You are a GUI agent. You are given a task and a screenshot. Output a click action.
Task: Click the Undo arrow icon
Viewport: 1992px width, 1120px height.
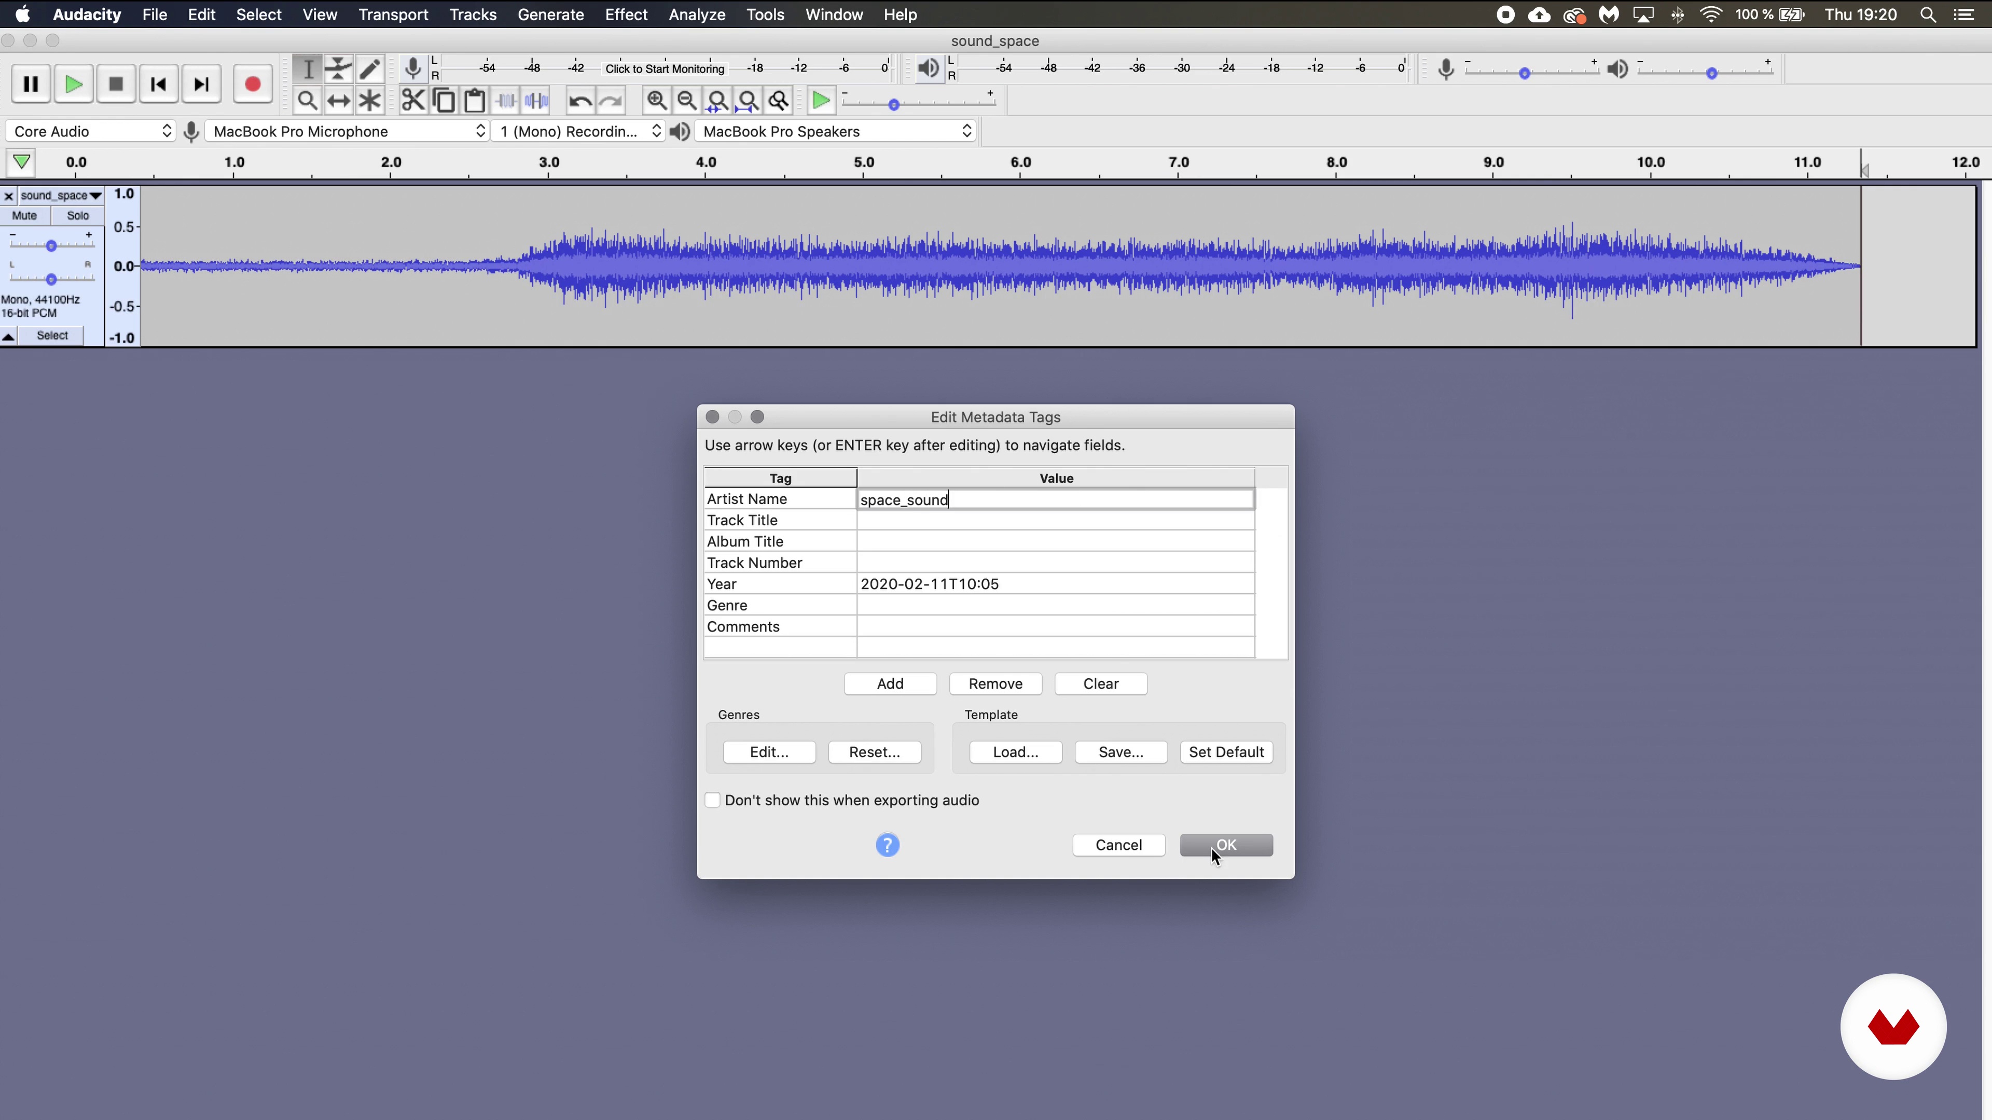pyautogui.click(x=580, y=101)
